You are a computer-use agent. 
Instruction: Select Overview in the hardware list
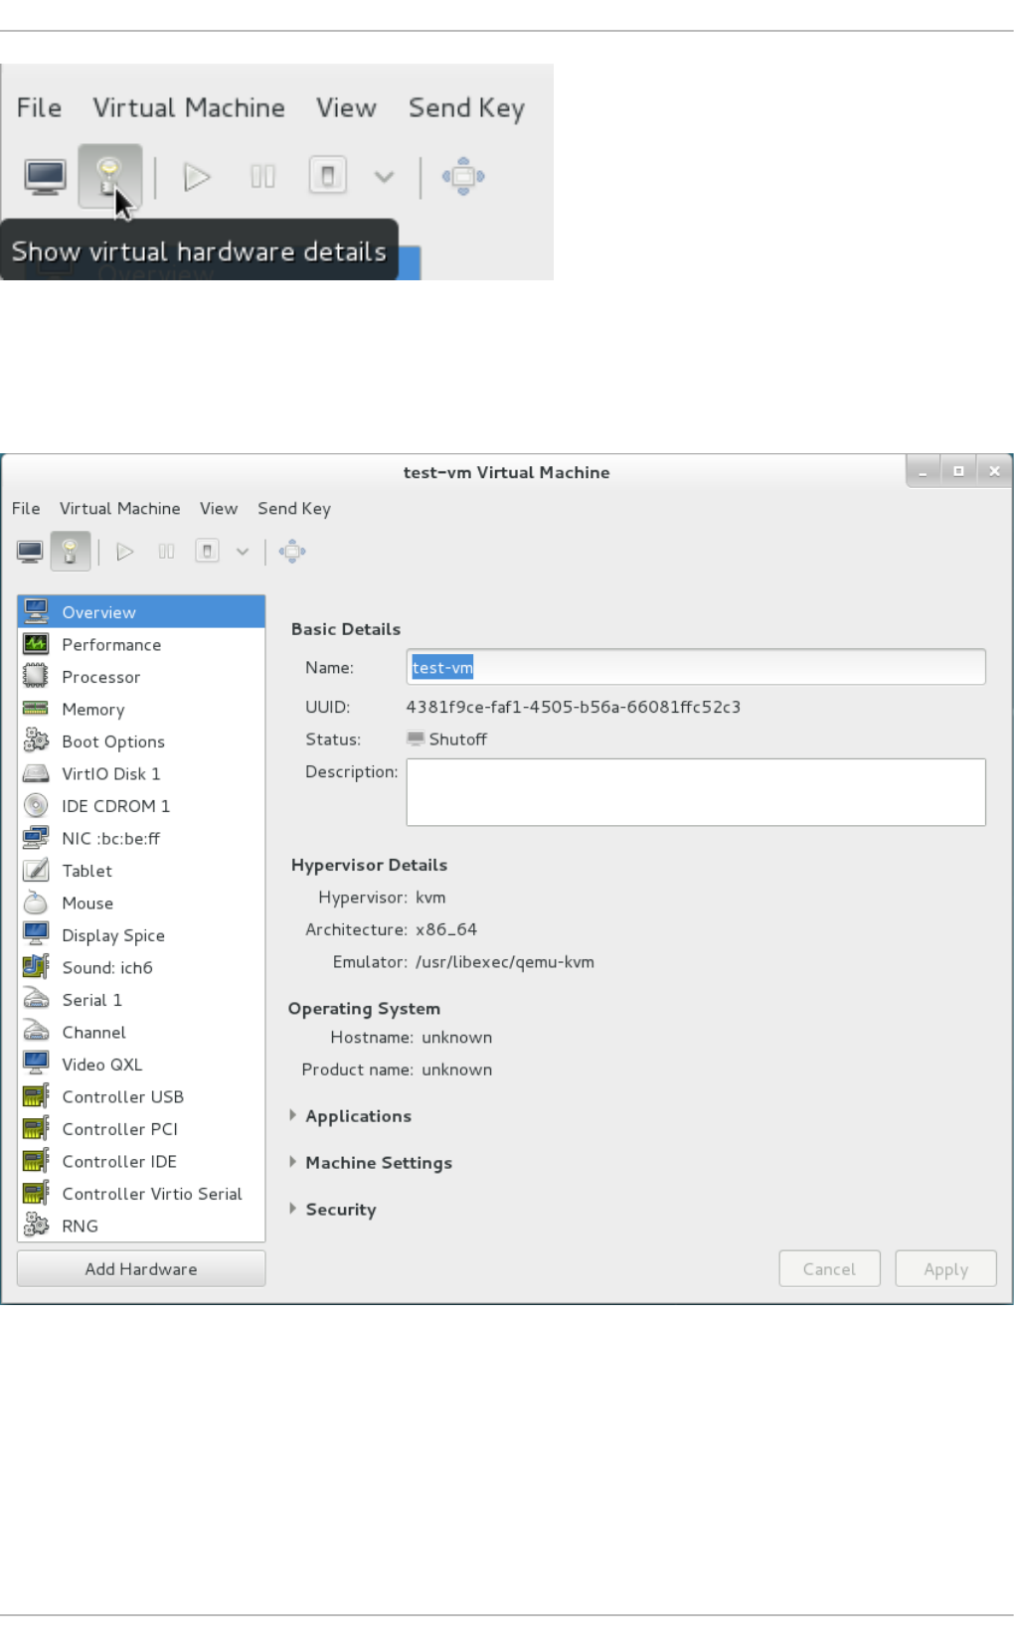point(141,612)
